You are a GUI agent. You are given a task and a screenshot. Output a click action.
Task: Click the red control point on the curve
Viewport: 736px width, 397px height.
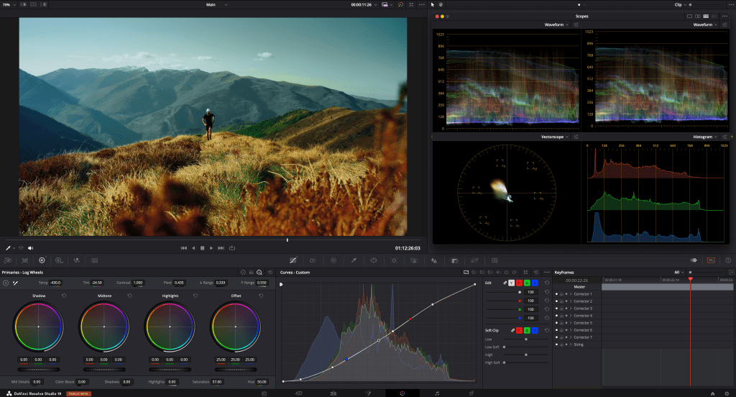click(410, 319)
